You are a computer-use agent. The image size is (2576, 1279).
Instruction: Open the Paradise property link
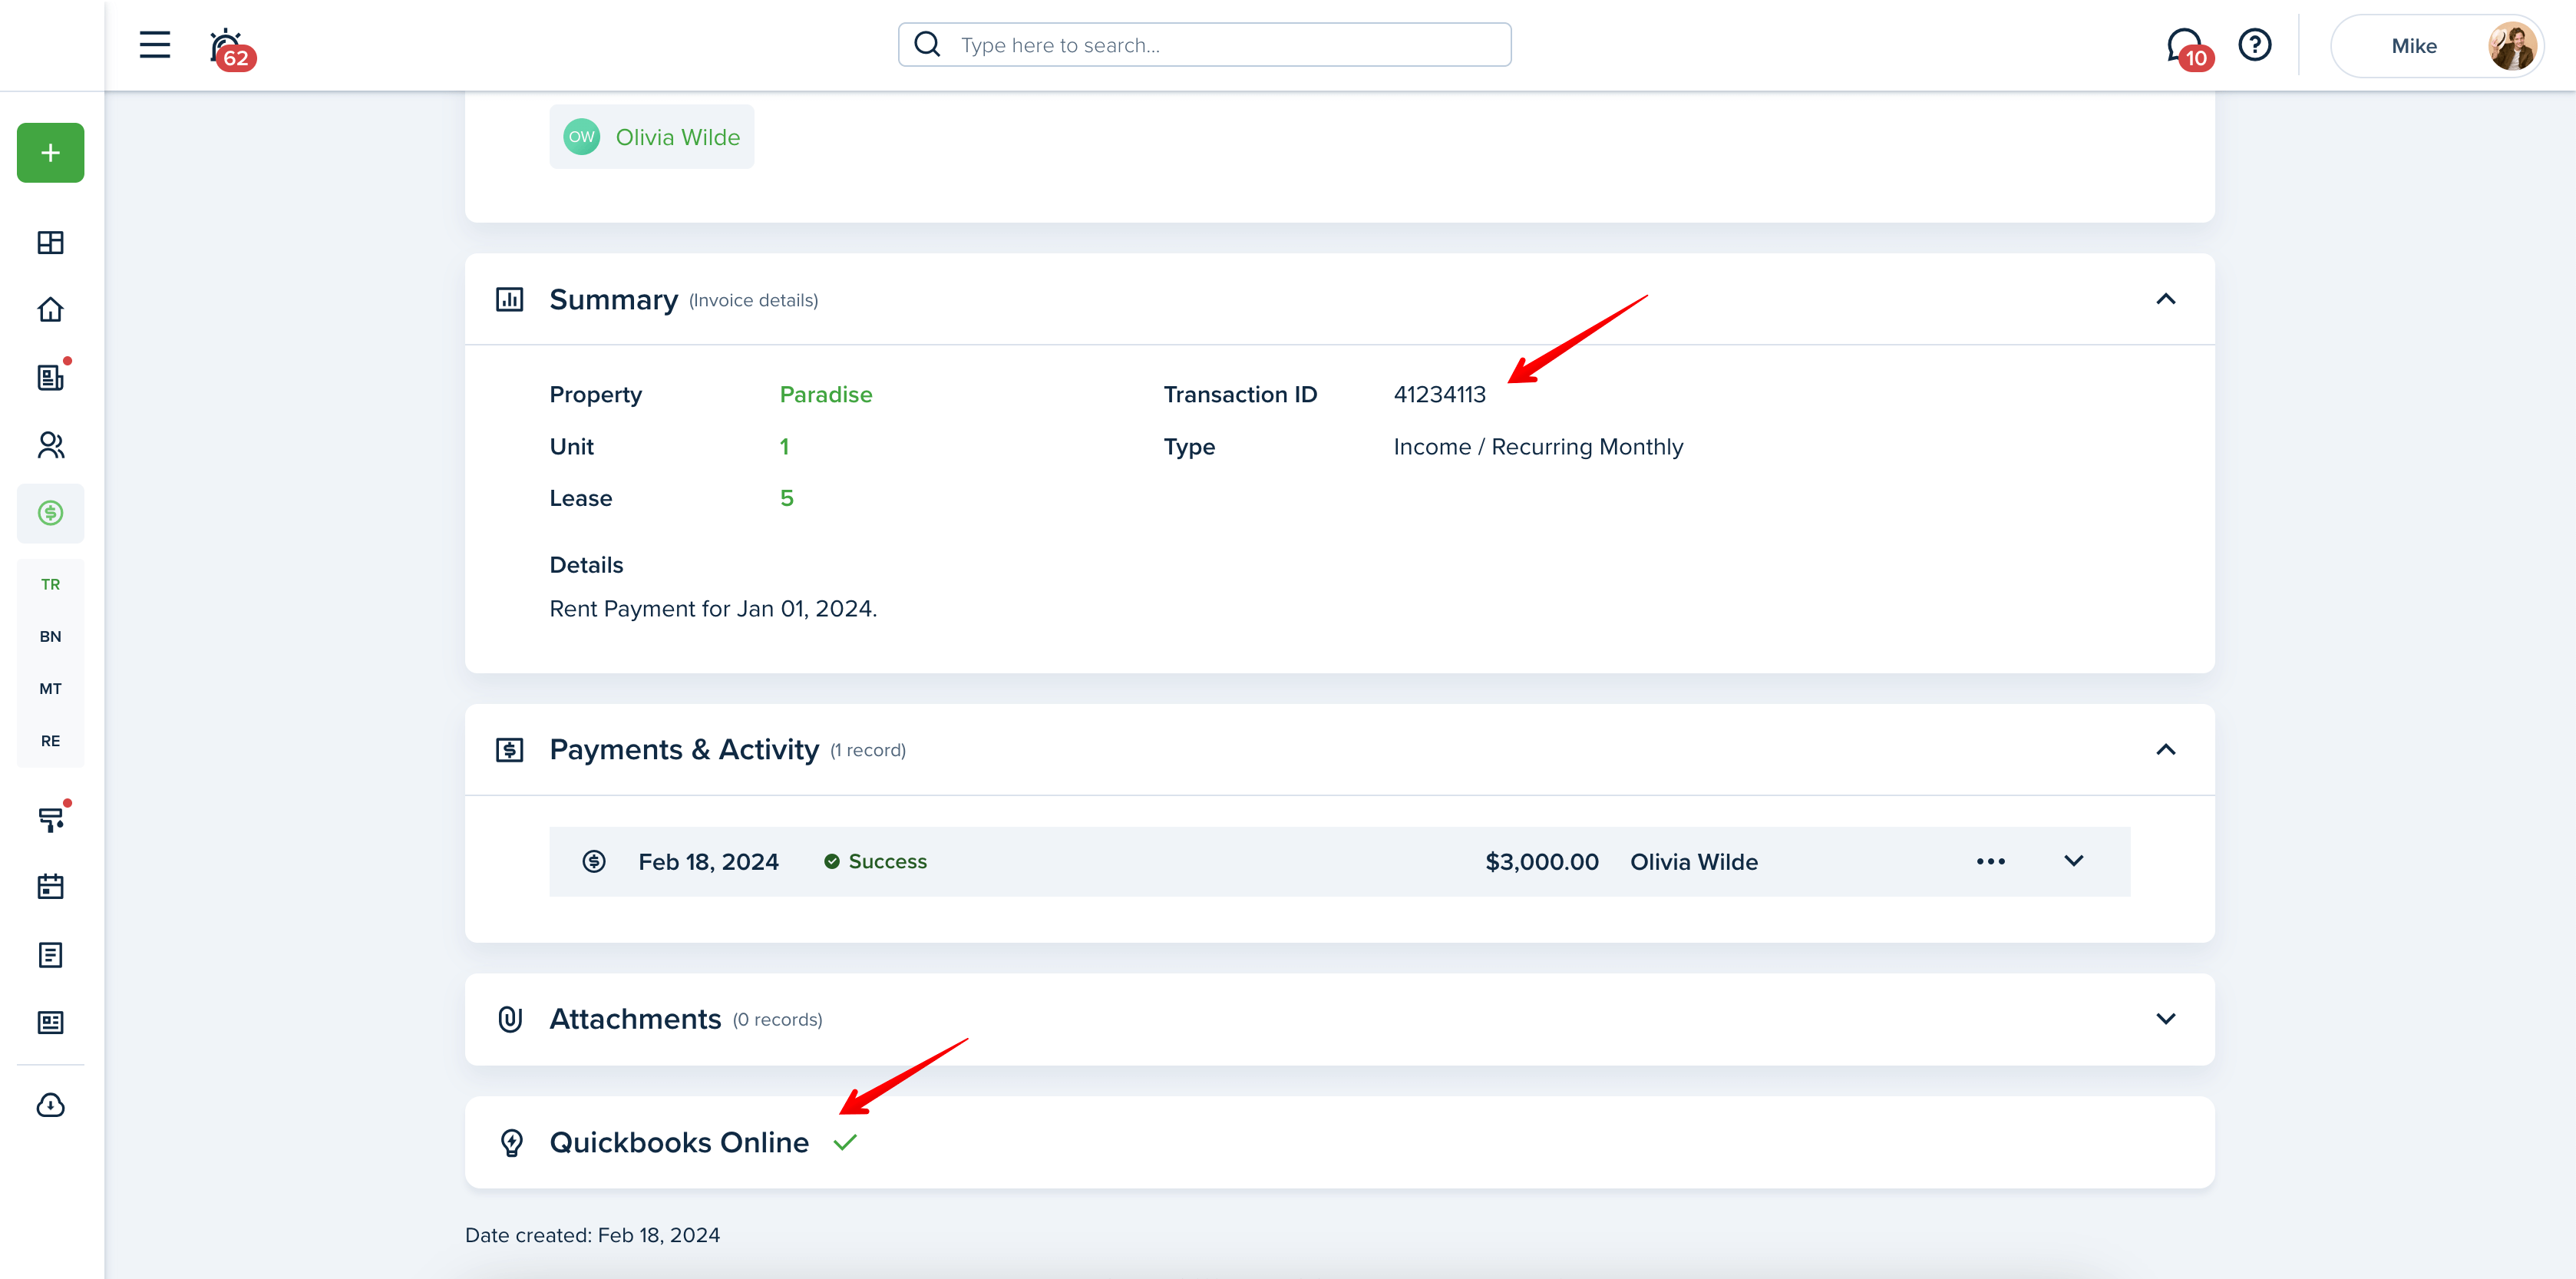(x=826, y=395)
